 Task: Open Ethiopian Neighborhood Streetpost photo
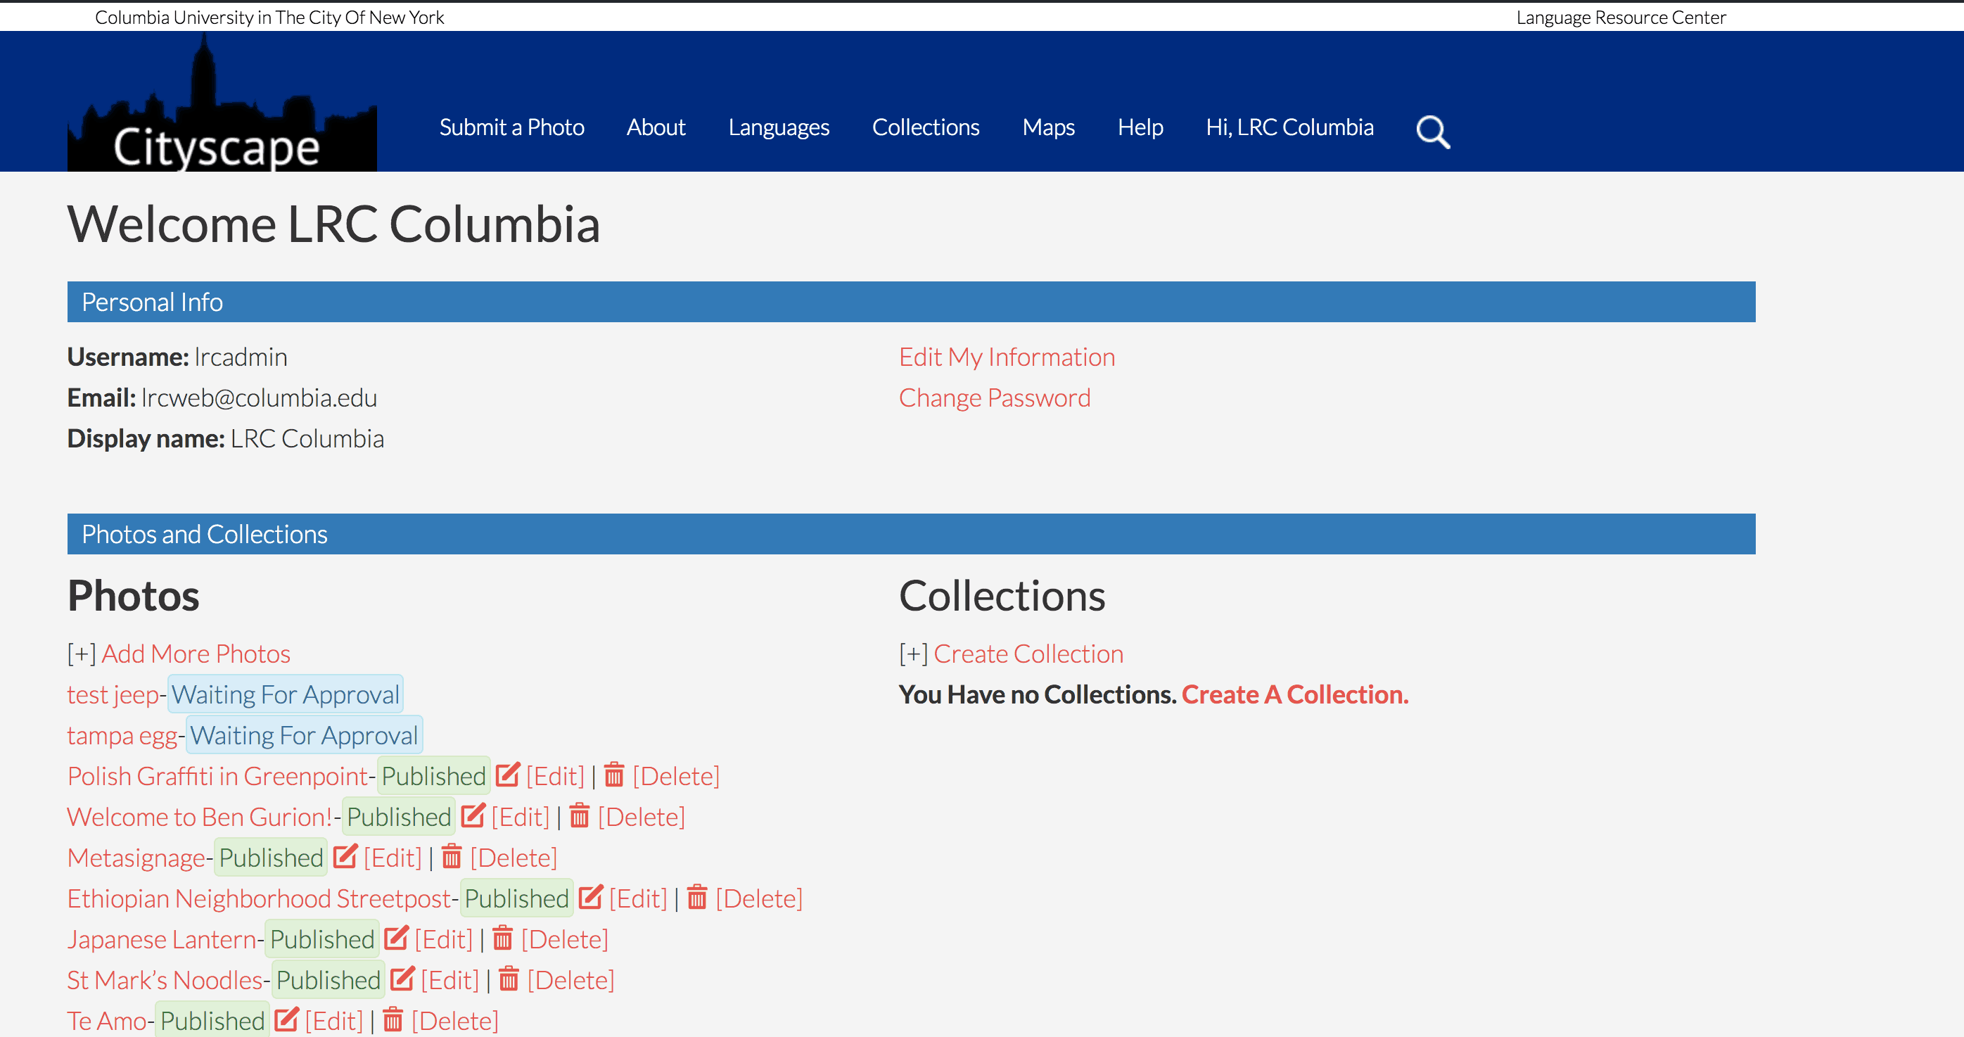tap(260, 898)
